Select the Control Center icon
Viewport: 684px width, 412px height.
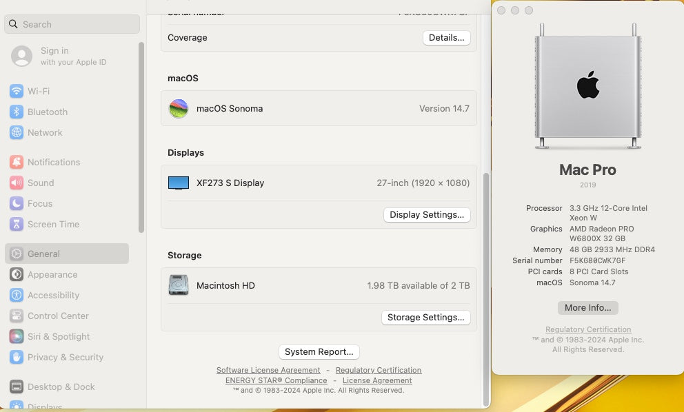[x=16, y=316]
